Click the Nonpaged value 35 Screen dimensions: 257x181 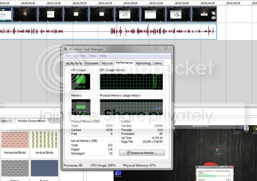point(111,153)
